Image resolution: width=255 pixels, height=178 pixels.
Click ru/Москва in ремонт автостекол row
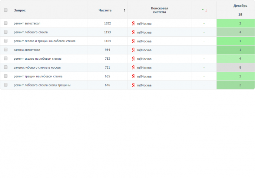point(144,24)
